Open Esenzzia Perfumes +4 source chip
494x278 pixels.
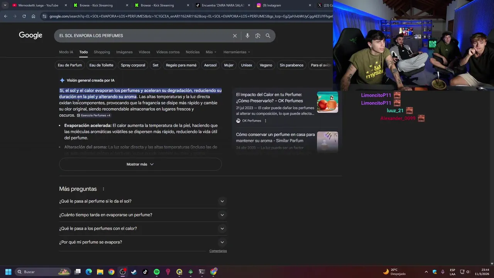tap(94, 115)
